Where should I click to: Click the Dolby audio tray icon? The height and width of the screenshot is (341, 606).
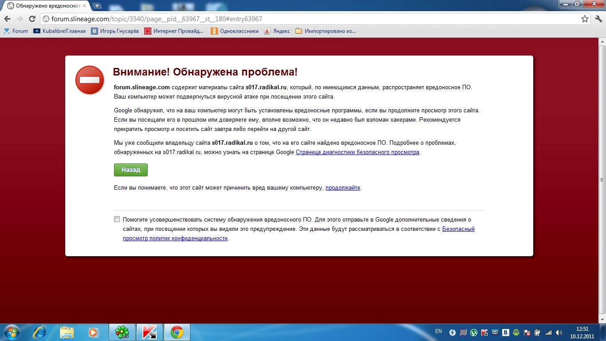click(495, 332)
